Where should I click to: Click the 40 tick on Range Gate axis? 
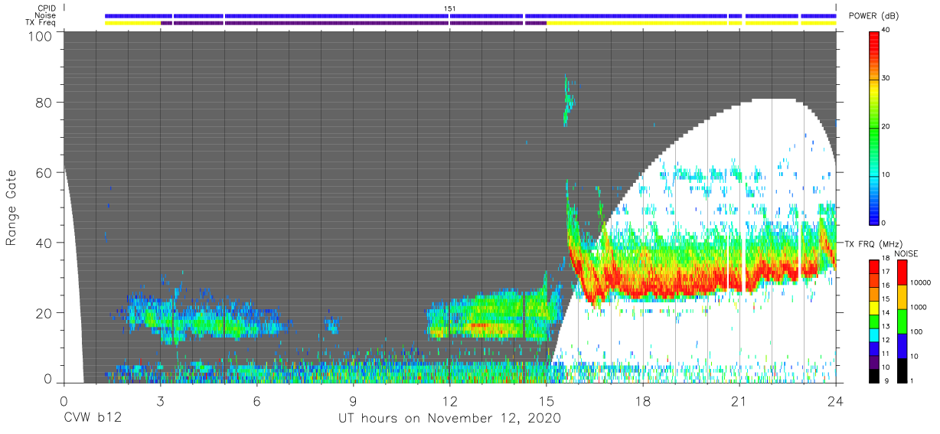point(44,243)
